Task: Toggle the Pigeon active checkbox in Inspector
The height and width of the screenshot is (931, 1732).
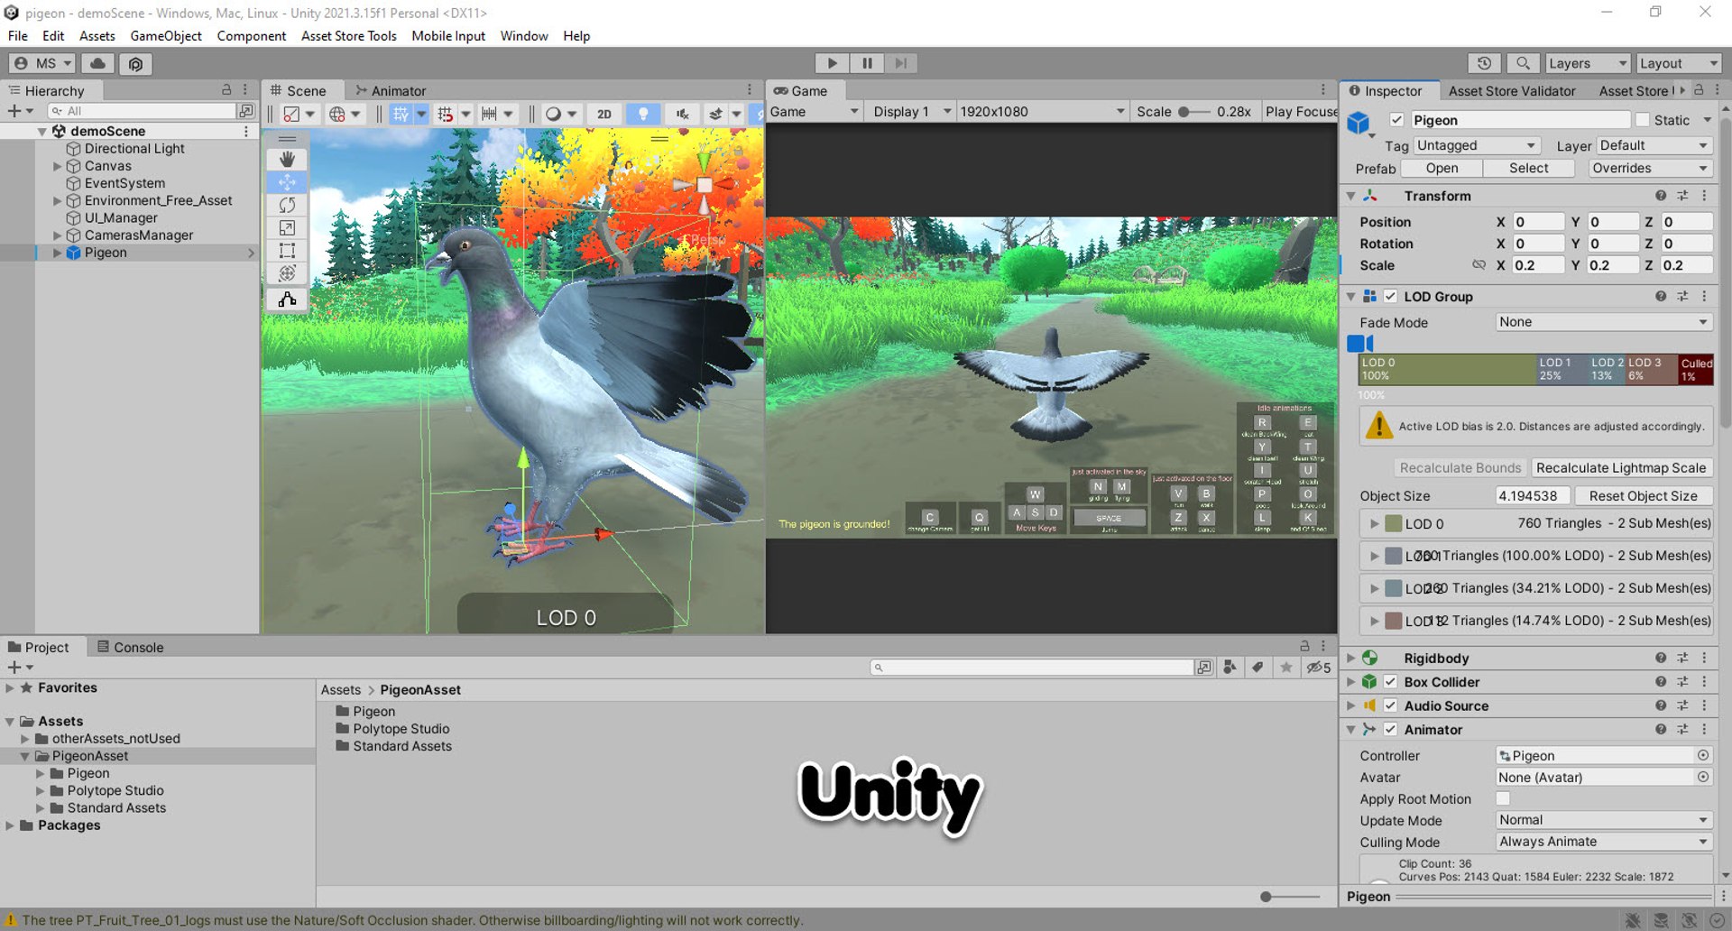Action: [x=1396, y=120]
